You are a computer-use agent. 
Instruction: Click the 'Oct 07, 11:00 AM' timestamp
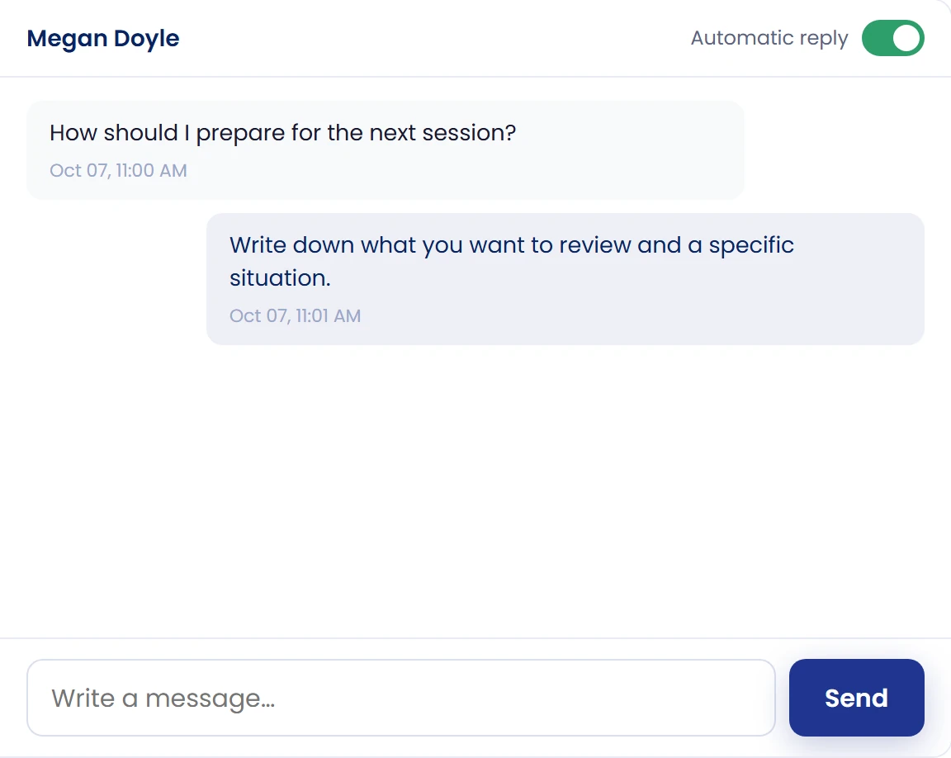[x=118, y=170]
